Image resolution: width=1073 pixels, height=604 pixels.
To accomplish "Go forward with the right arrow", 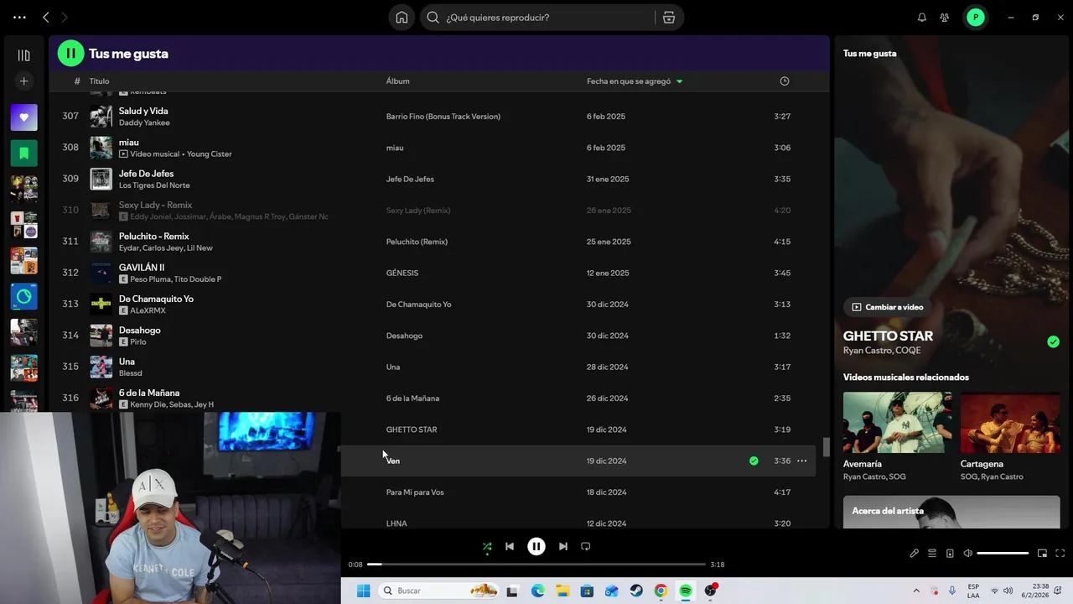I will [65, 18].
